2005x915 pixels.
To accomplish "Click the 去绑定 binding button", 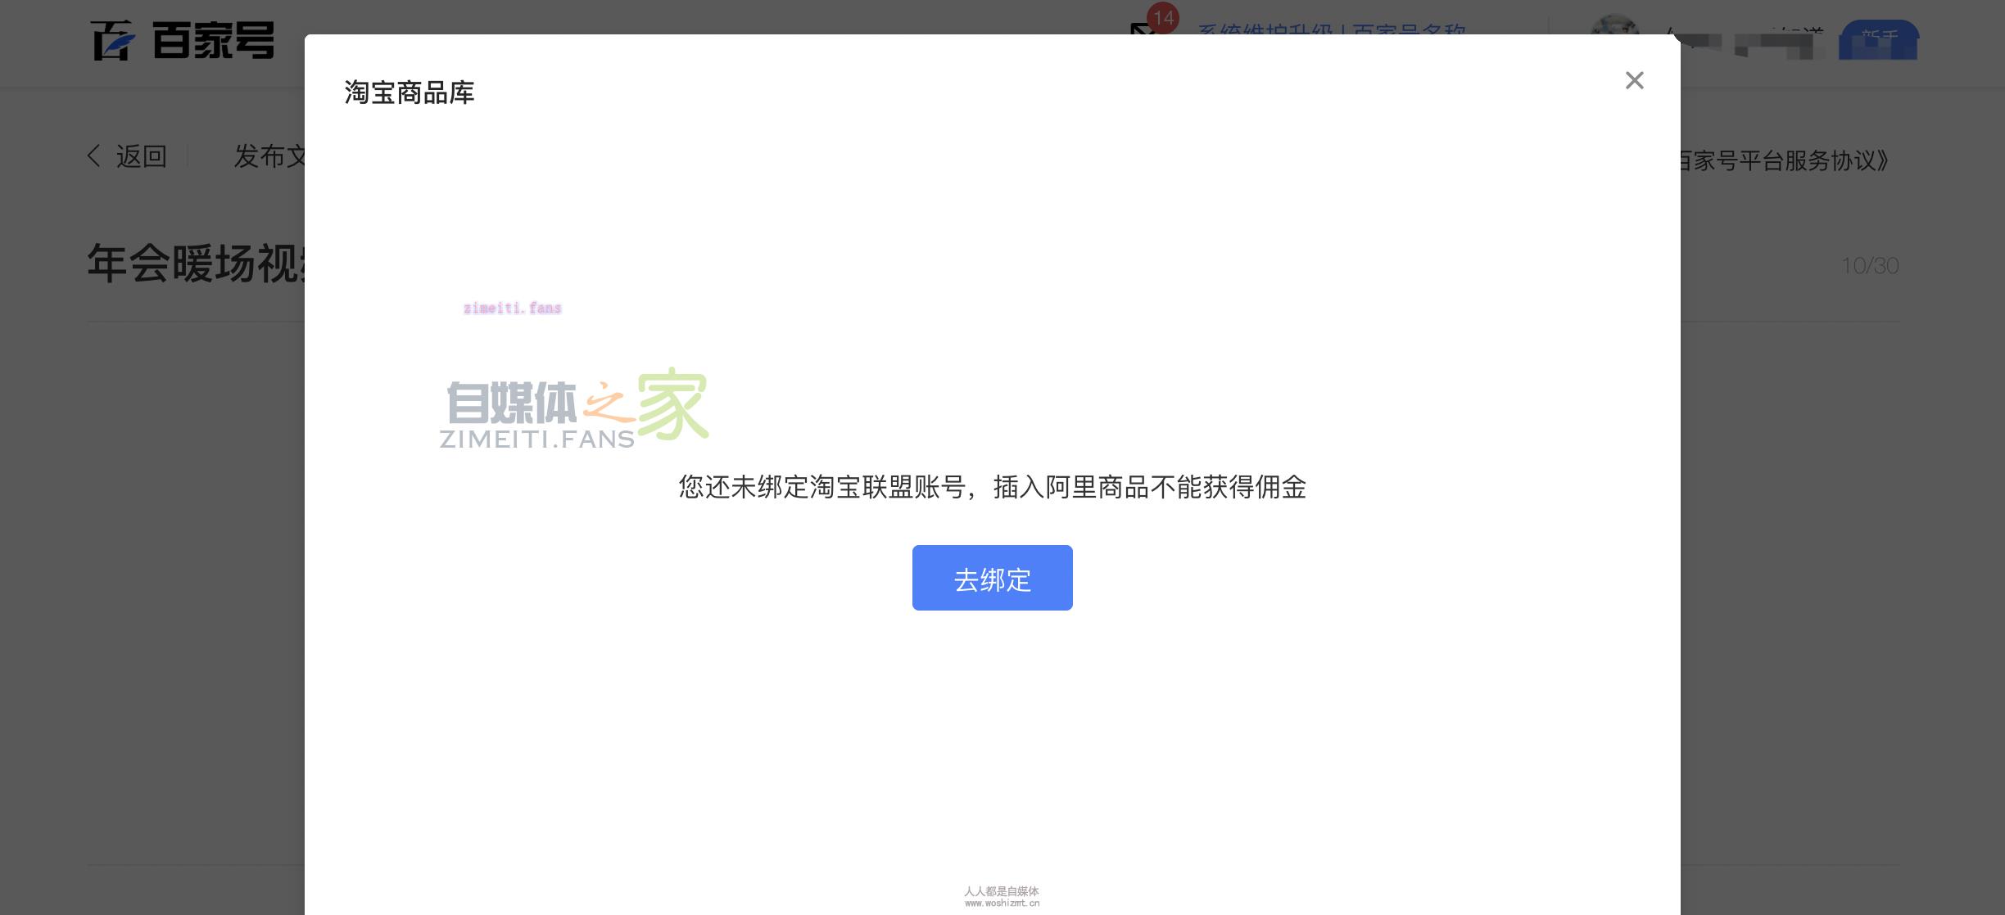I will (992, 578).
